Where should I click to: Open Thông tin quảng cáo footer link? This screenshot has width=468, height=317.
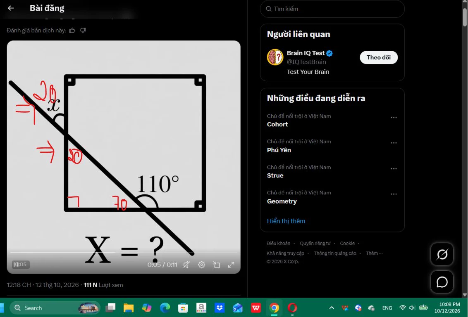[335, 253]
